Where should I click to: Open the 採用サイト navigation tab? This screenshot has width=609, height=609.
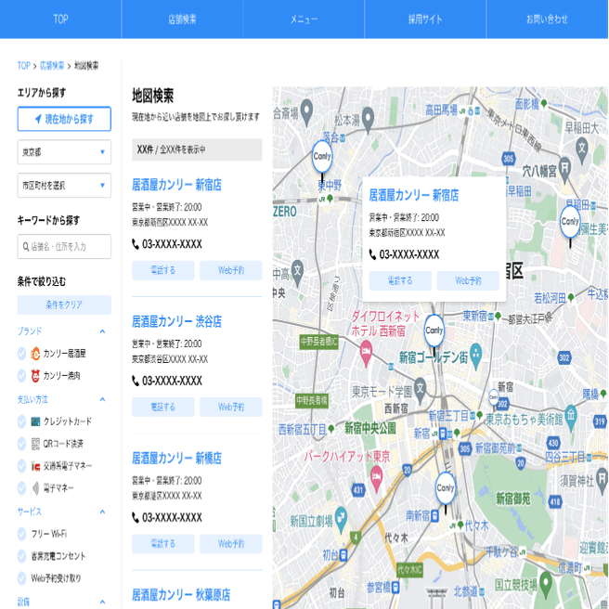[425, 19]
